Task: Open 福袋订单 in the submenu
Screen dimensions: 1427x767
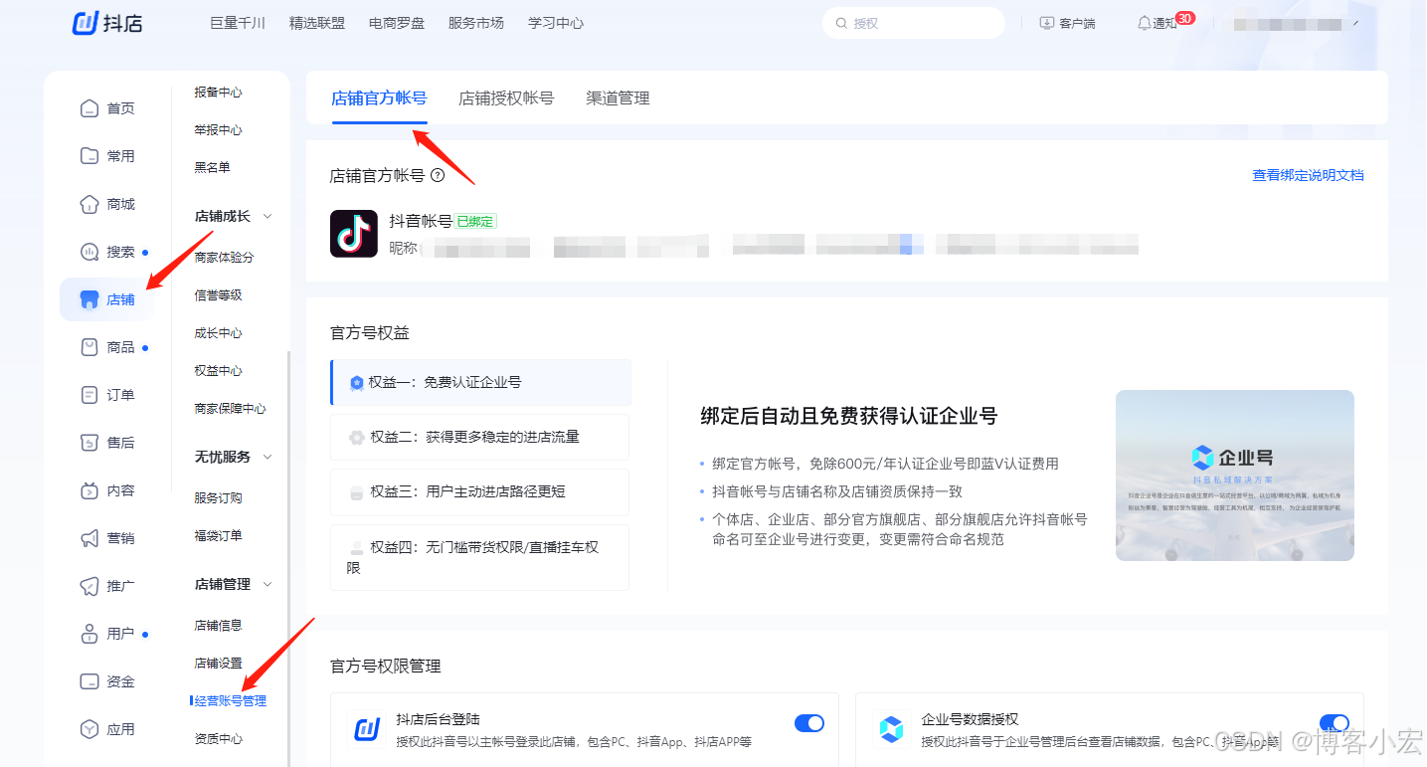Action: click(219, 536)
